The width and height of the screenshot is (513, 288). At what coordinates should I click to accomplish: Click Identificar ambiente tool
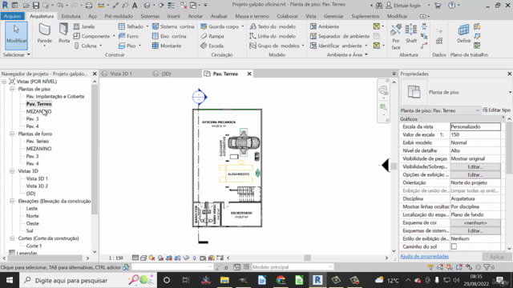337,46
